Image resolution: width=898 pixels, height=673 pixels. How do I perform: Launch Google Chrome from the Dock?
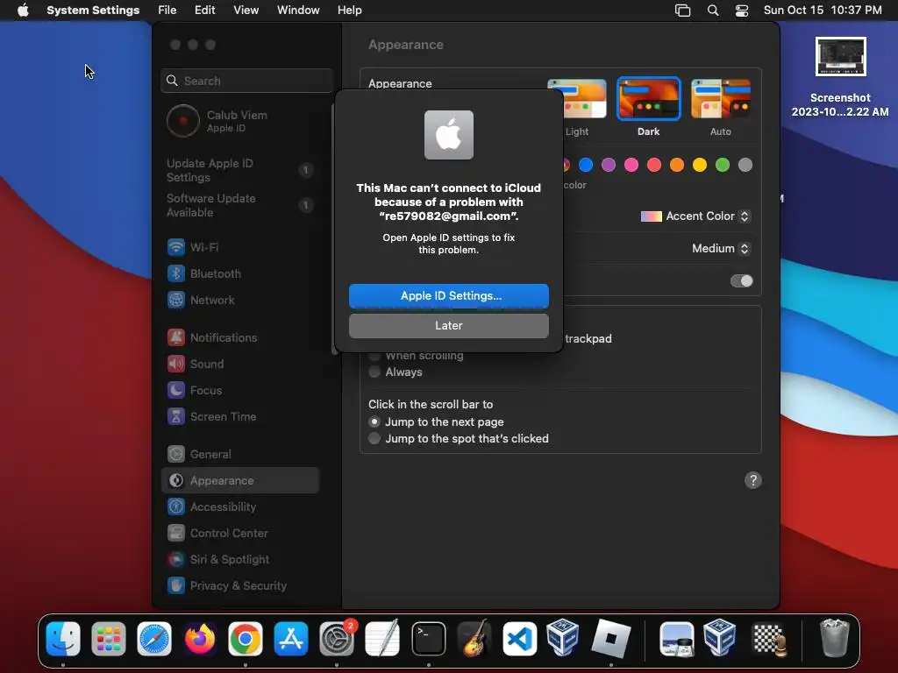point(246,639)
